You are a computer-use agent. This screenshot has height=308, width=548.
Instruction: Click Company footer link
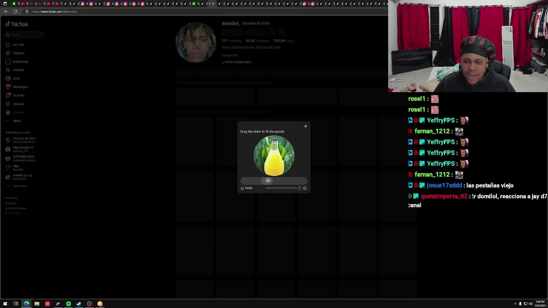coord(11,198)
